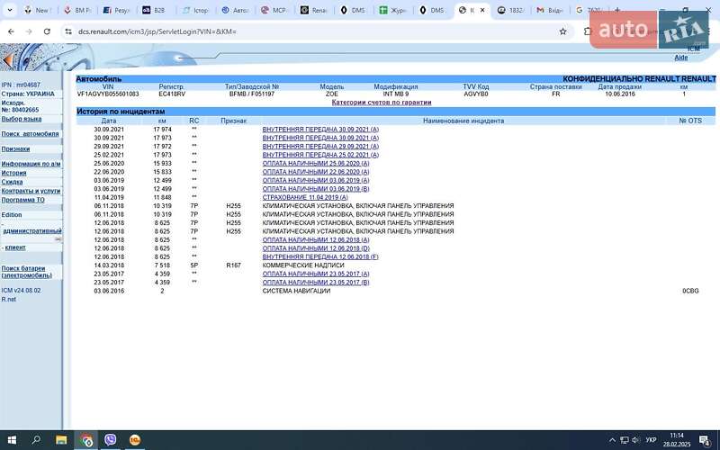This screenshot has height=450, width=720.
Task: Open ОПЛАТА НАЛИЧНЫМИ 23.05.2017 (B)
Action: click(316, 283)
